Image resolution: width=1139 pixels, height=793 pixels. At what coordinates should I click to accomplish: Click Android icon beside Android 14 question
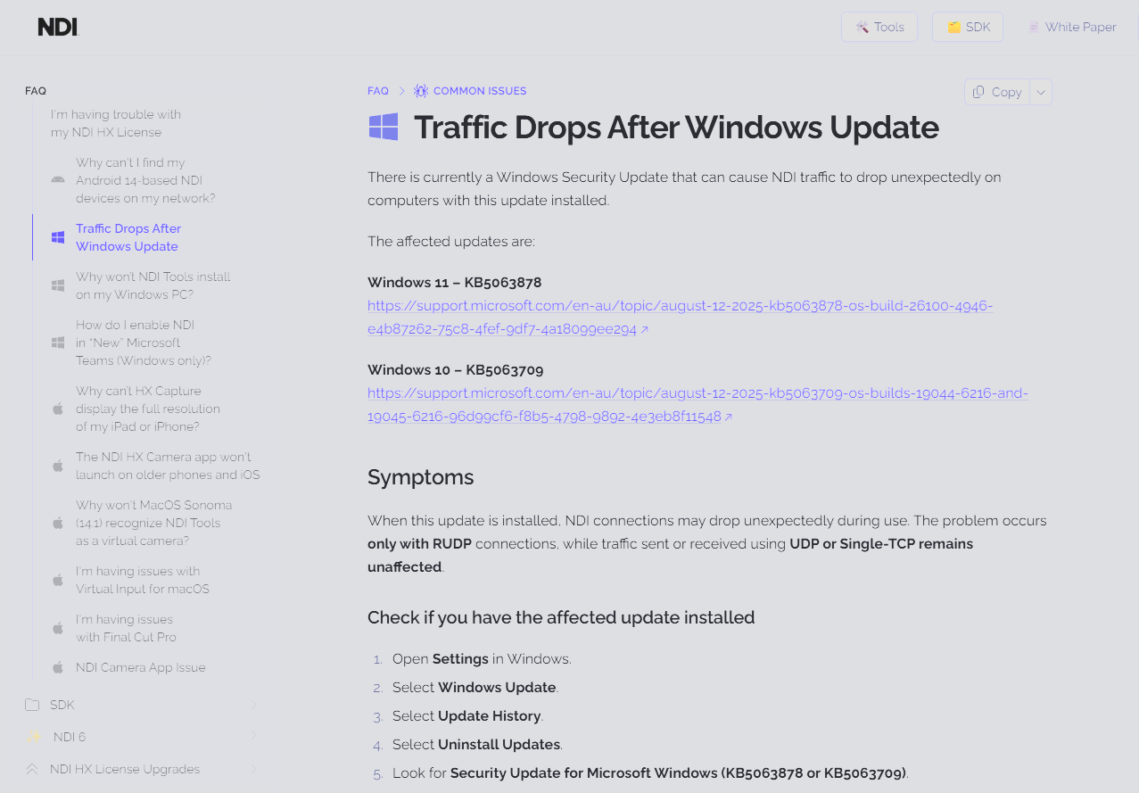[x=58, y=180]
